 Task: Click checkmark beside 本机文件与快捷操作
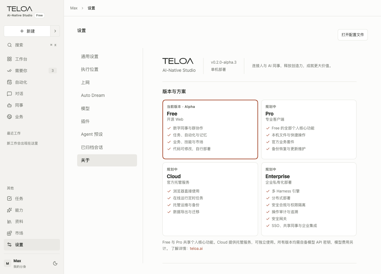(x=268, y=135)
